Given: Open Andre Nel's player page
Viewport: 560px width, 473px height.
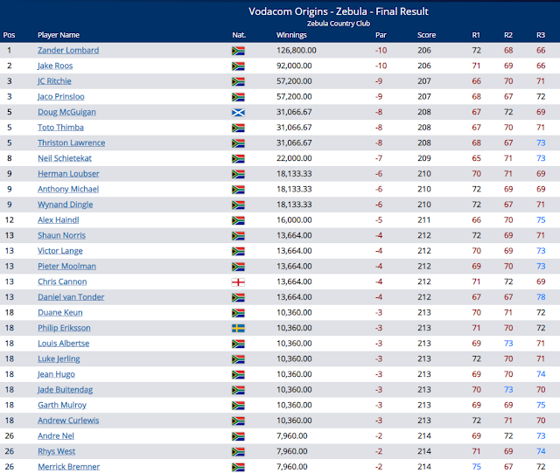Looking at the screenshot, I should [x=56, y=436].
